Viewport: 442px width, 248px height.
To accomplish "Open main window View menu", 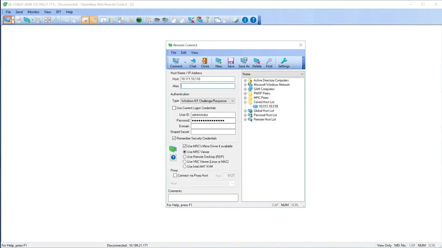I will click(x=48, y=12).
